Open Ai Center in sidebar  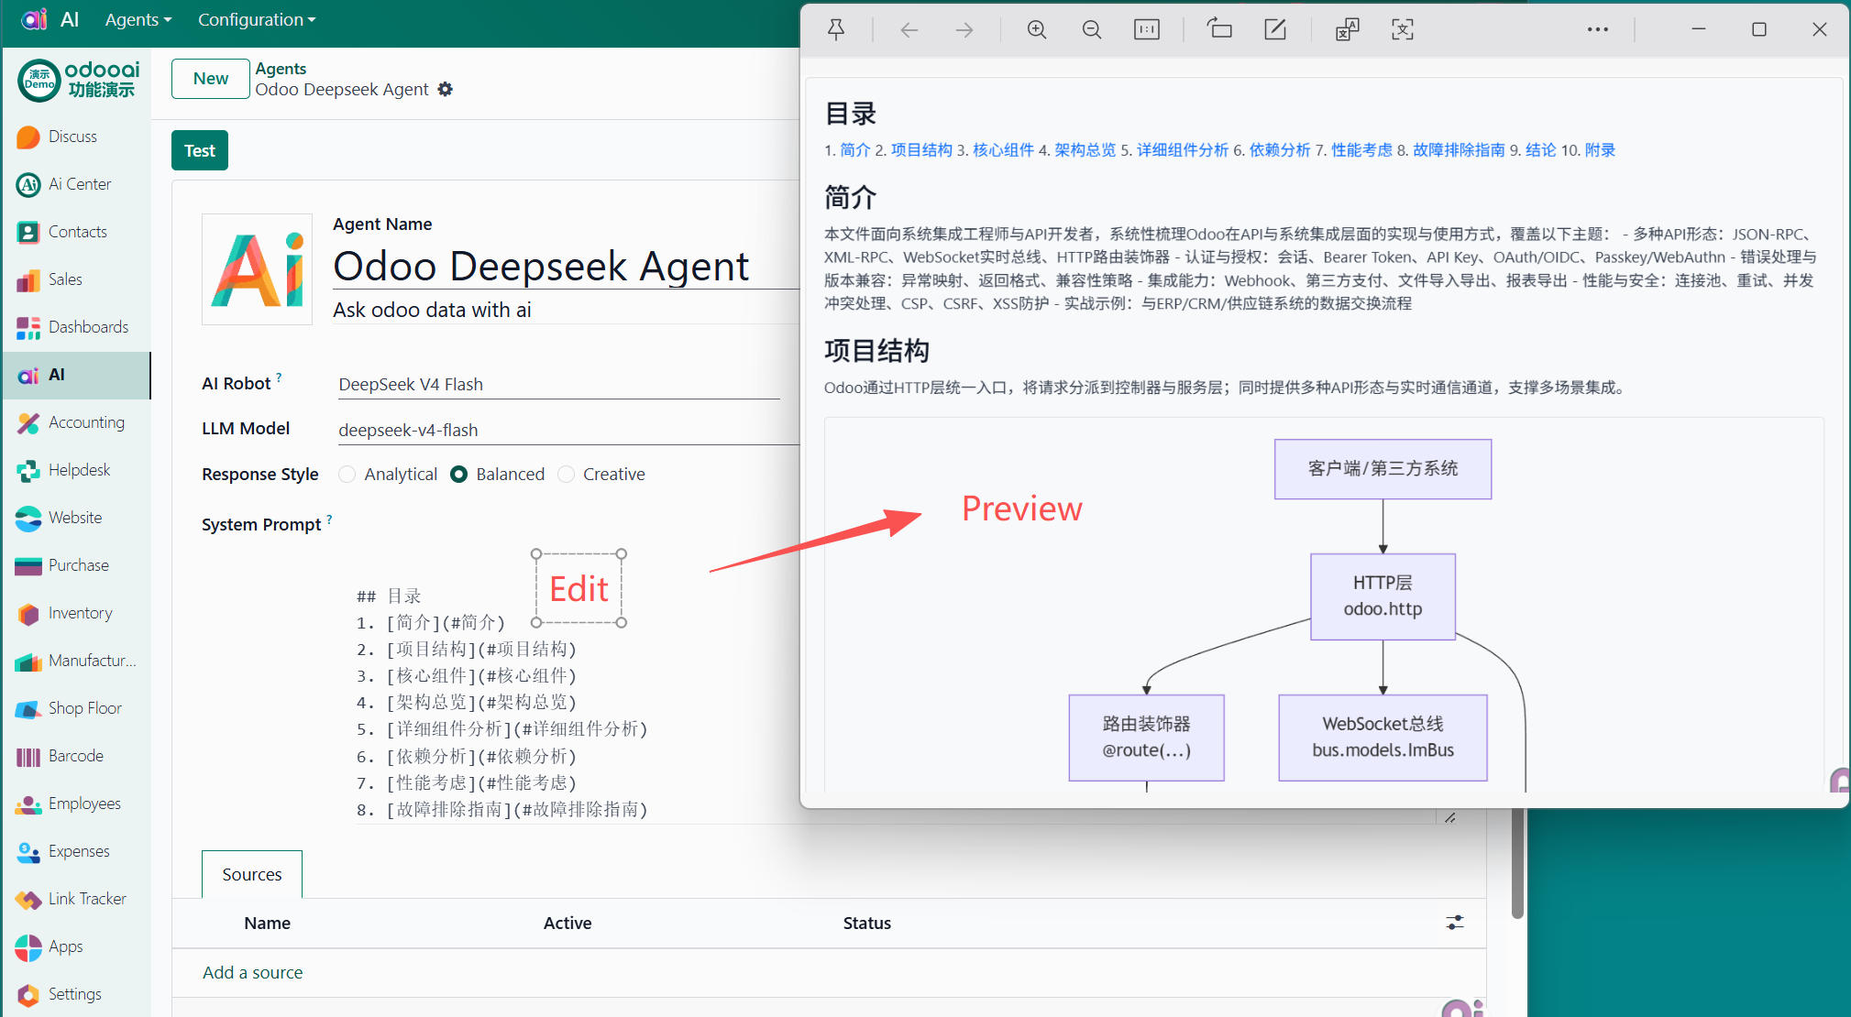pos(76,184)
